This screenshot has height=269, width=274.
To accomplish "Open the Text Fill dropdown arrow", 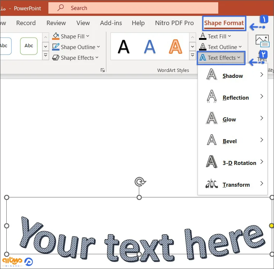I will pyautogui.click(x=229, y=36).
